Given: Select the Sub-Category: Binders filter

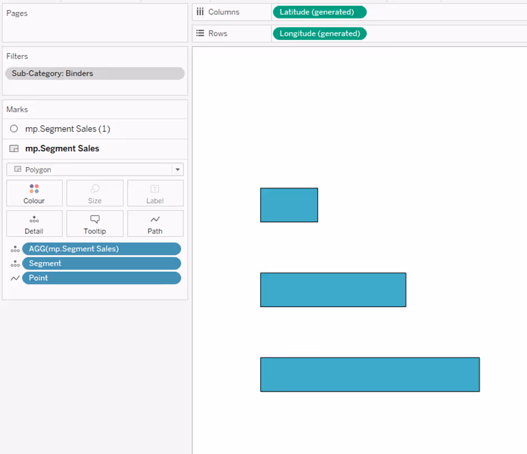Looking at the screenshot, I should 95,73.
